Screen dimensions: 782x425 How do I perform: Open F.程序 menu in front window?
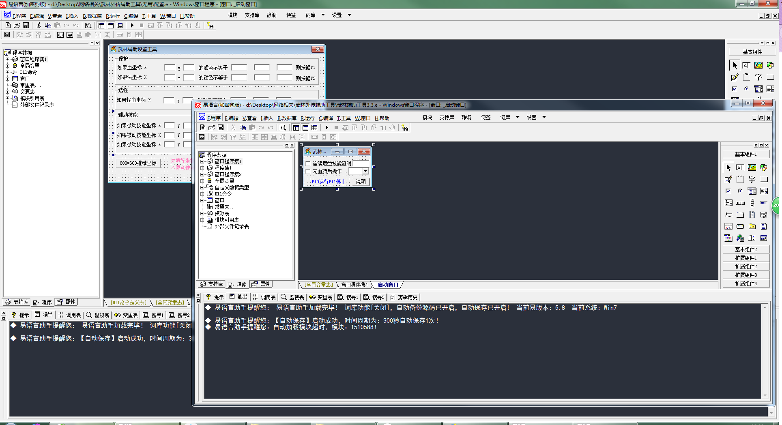[214, 118]
